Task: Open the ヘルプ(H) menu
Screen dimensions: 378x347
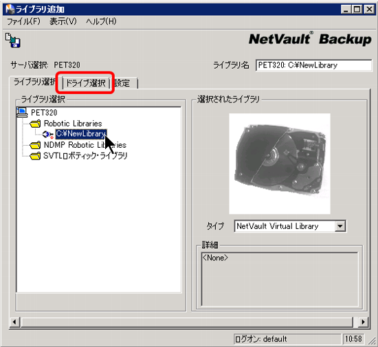Action: (x=101, y=21)
